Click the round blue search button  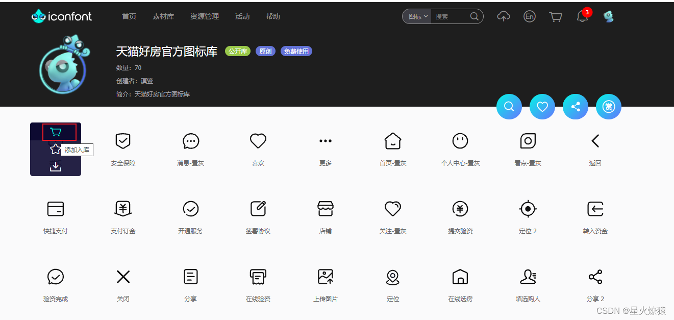pos(509,107)
